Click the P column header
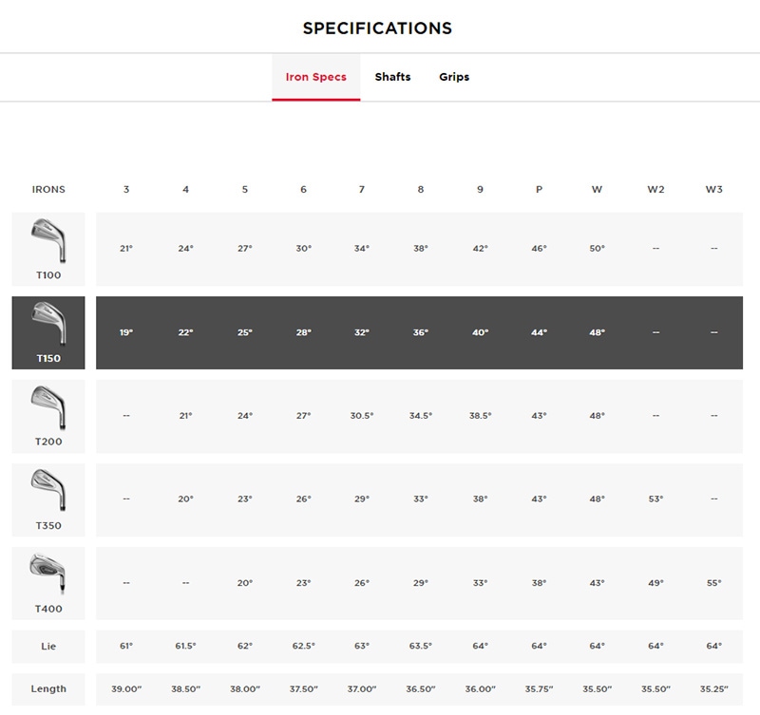This screenshot has width=760, height=715. pos(539,190)
